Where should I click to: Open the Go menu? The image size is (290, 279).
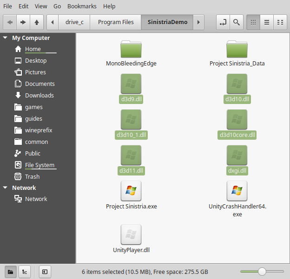coord(57,6)
